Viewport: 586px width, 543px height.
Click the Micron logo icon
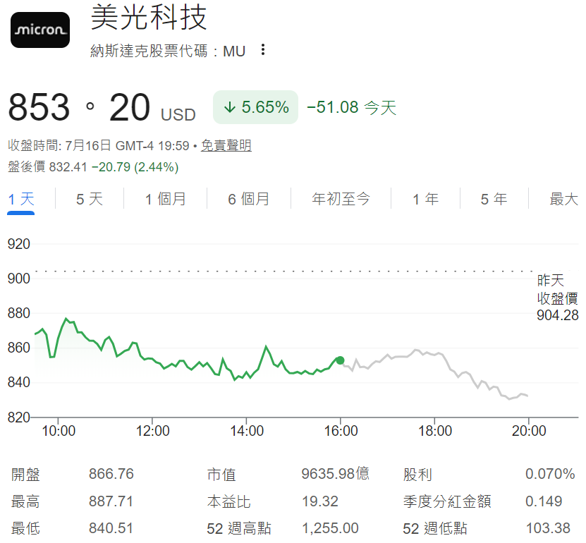(x=40, y=30)
